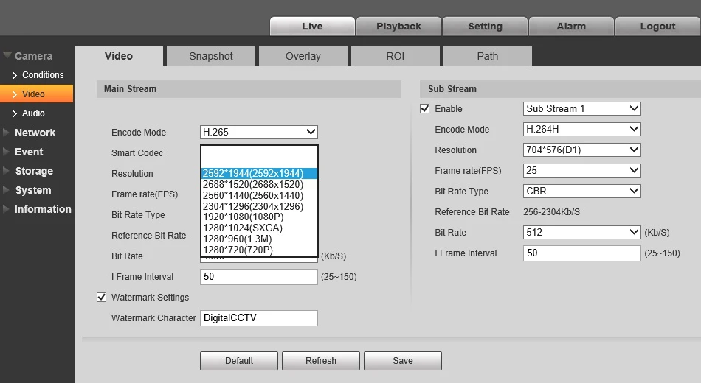Collapse the Camera section triangle

(x=7, y=56)
